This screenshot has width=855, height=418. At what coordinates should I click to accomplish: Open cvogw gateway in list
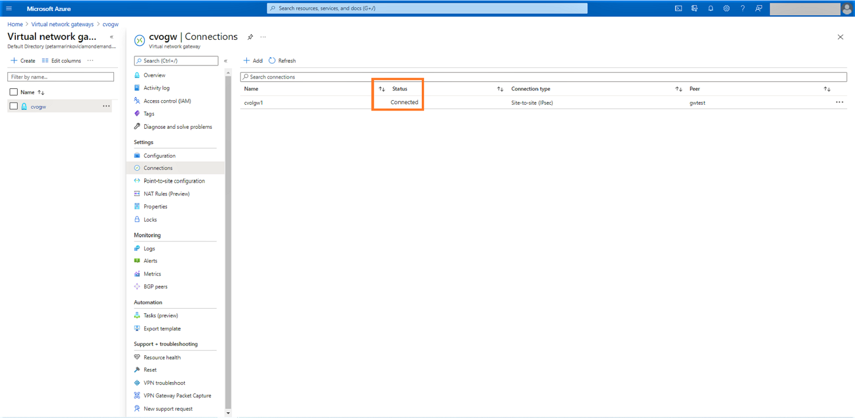pos(38,106)
